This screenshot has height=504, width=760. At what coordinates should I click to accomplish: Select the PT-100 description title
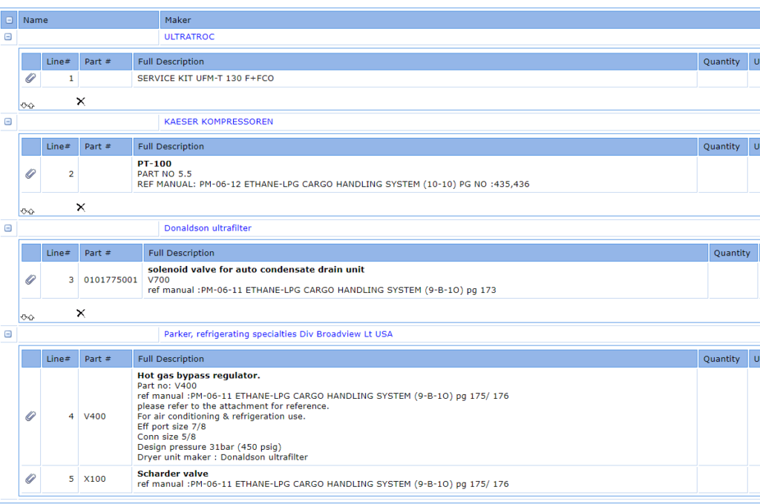coord(154,164)
